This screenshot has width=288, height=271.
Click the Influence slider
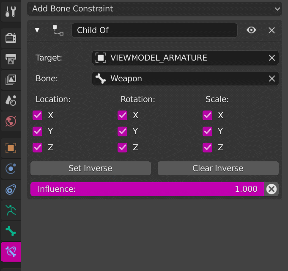coord(147,189)
